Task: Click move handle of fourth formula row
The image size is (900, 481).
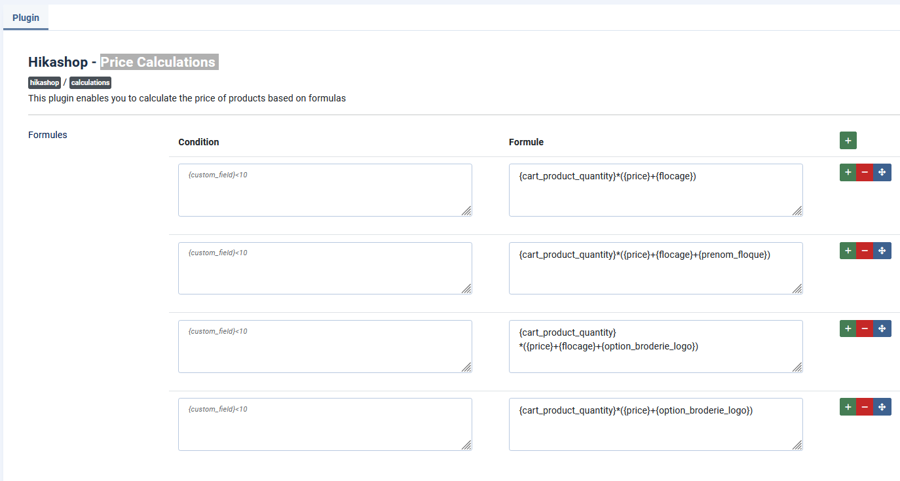Action: [882, 407]
